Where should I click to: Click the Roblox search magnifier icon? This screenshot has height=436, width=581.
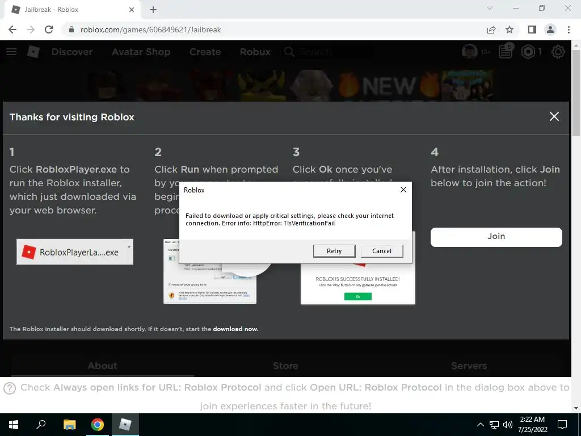click(x=289, y=52)
